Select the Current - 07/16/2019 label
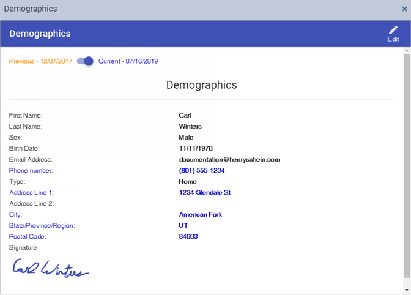Screen dimensions: 411x295 pyautogui.click(x=128, y=61)
